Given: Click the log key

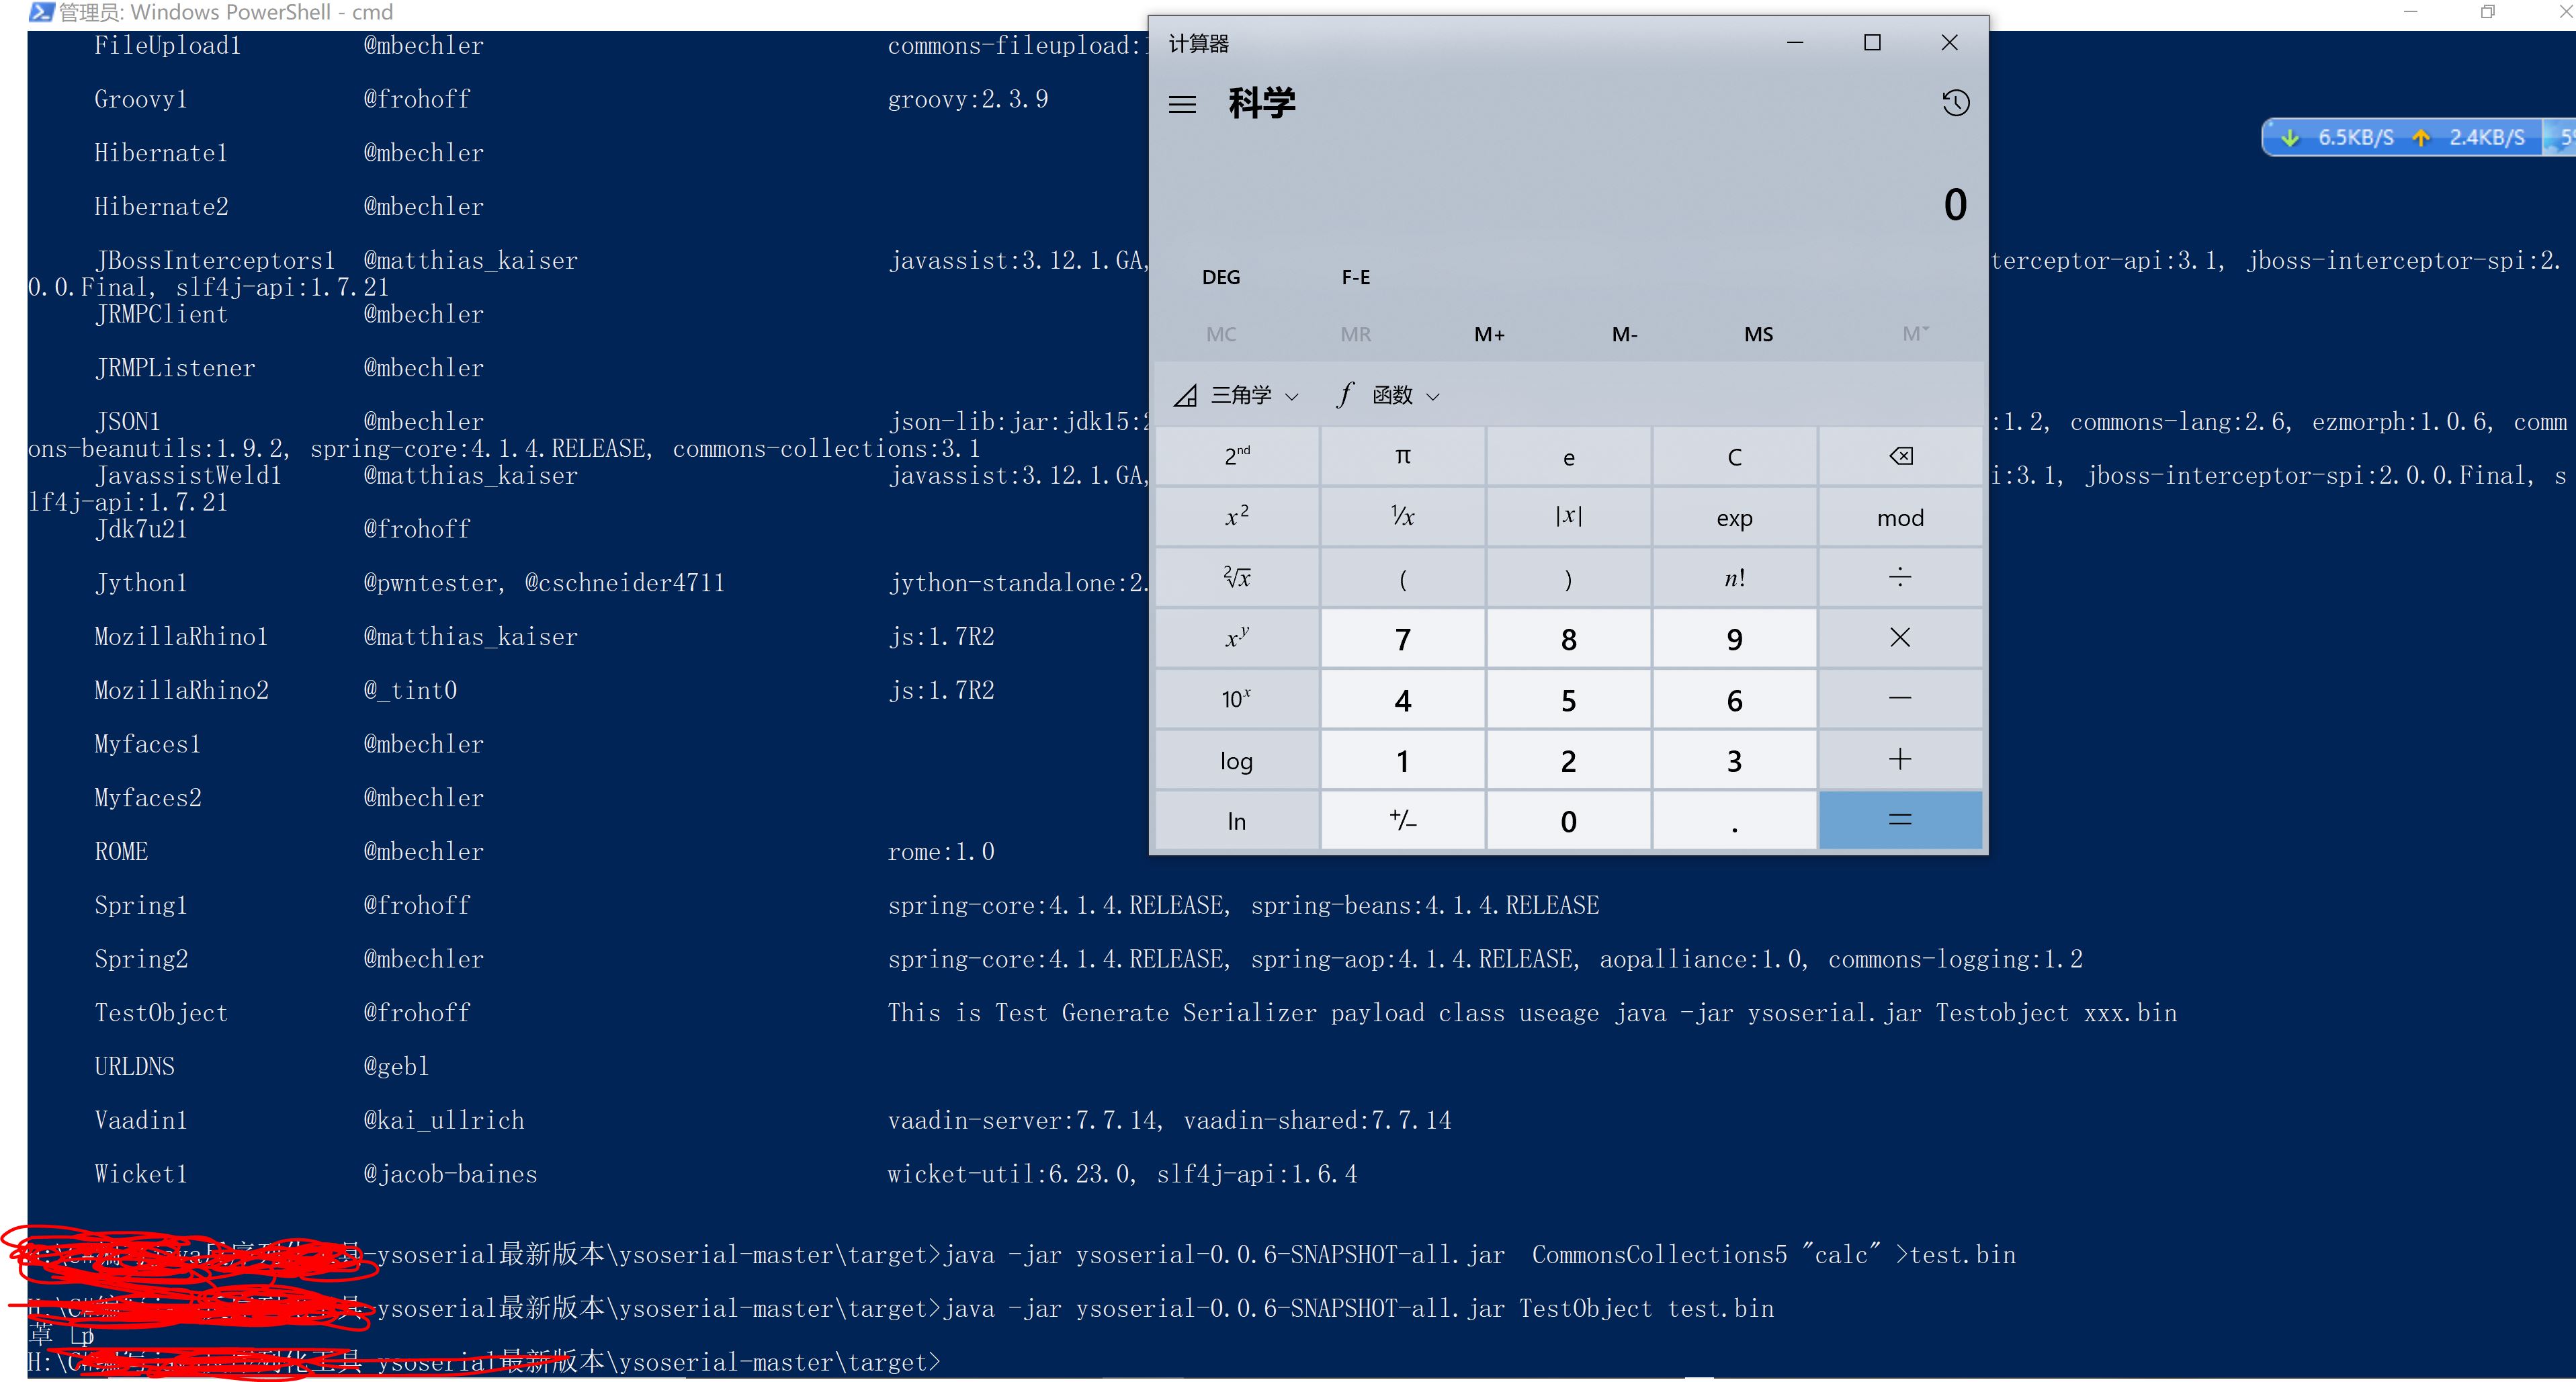Looking at the screenshot, I should coord(1237,759).
